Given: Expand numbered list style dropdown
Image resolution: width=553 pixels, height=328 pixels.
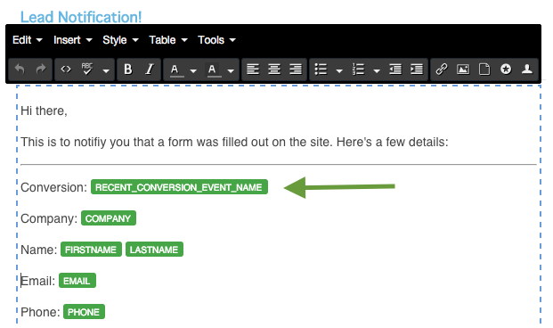Looking at the screenshot, I should (x=377, y=70).
